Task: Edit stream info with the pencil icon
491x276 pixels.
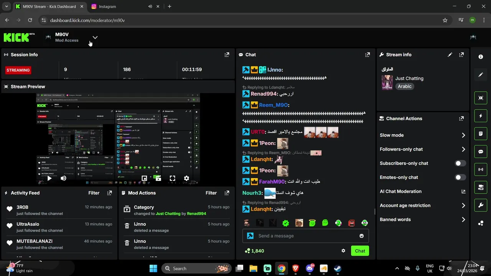Action: pos(450,55)
